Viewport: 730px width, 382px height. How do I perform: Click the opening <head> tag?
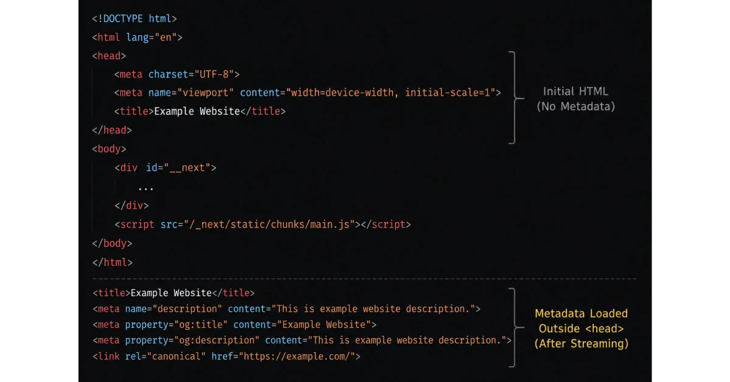(x=109, y=55)
